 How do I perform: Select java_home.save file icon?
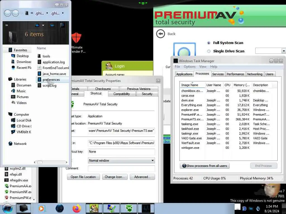(39, 74)
